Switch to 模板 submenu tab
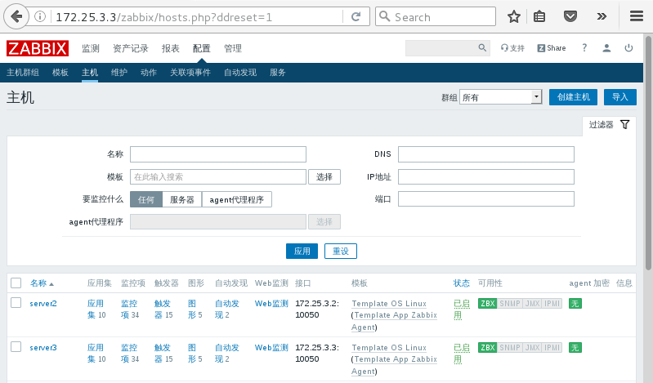The width and height of the screenshot is (653, 383). (60, 73)
